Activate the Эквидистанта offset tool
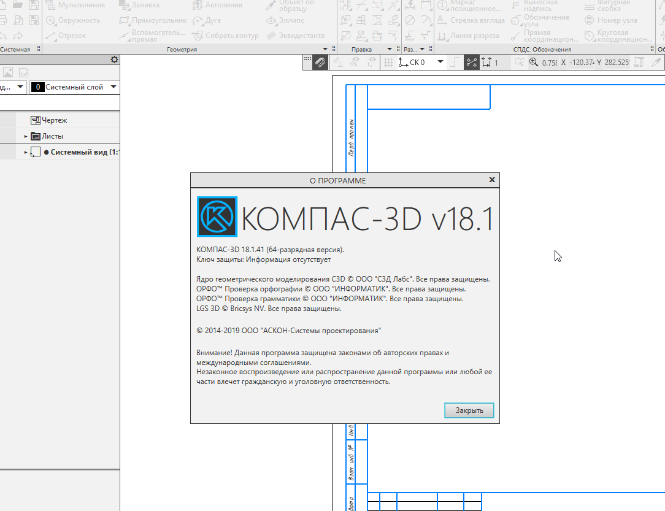 coord(295,36)
